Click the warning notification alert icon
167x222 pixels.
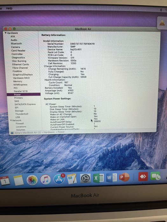tap(162, 23)
